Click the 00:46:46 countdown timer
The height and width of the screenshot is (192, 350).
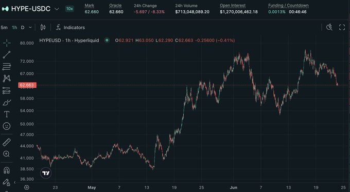click(297, 12)
